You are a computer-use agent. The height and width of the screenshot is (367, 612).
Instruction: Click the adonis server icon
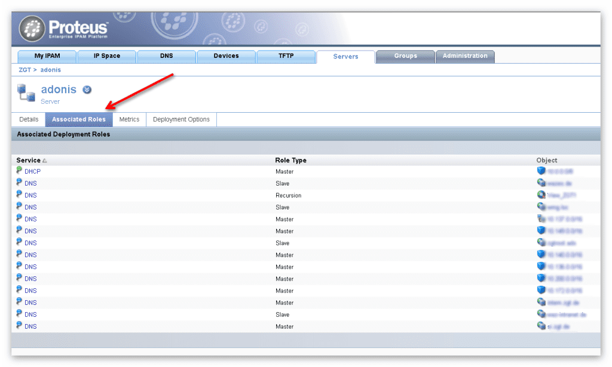pos(26,92)
